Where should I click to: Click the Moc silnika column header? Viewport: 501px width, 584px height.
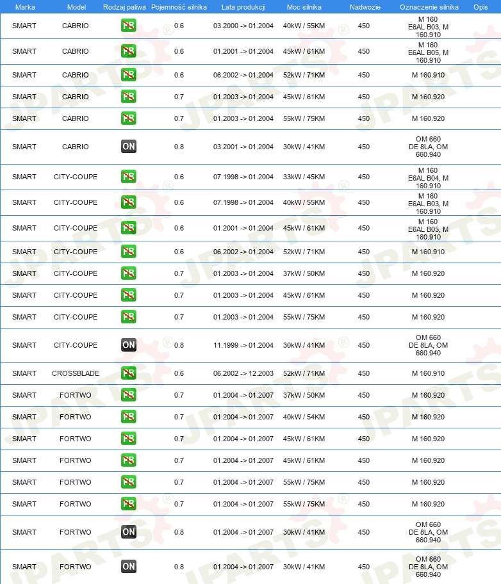pos(304,7)
